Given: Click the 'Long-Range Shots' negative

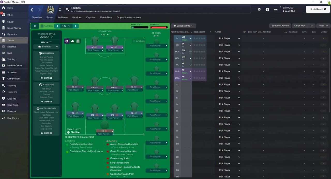Looking at the screenshot, I should point(120,163).
